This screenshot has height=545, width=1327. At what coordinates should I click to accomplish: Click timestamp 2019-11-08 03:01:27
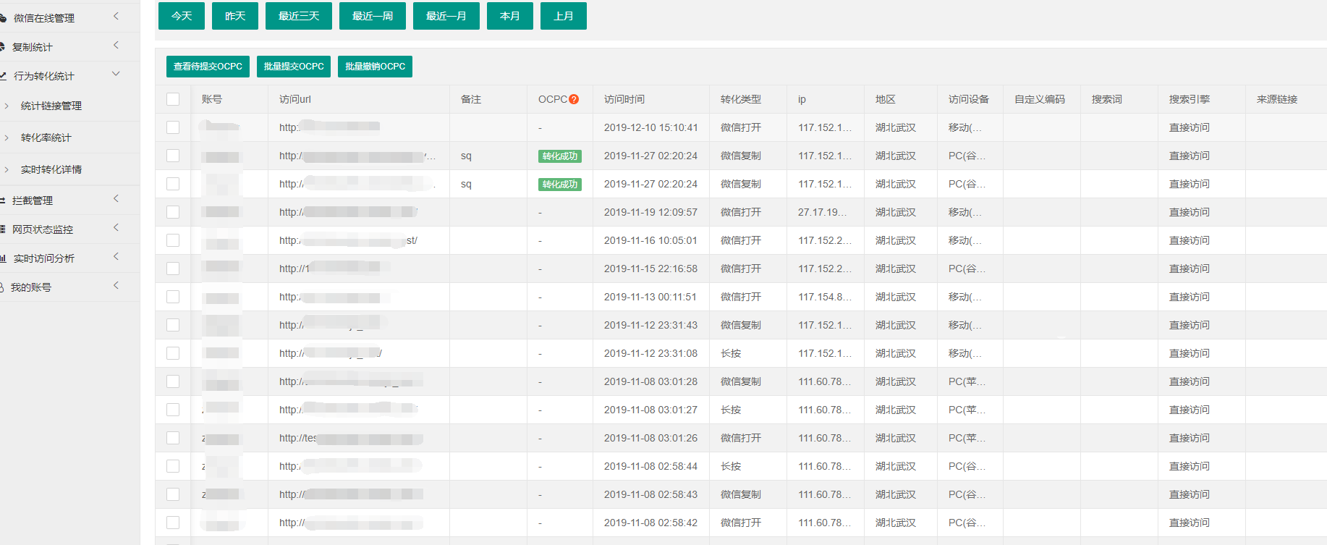click(650, 410)
